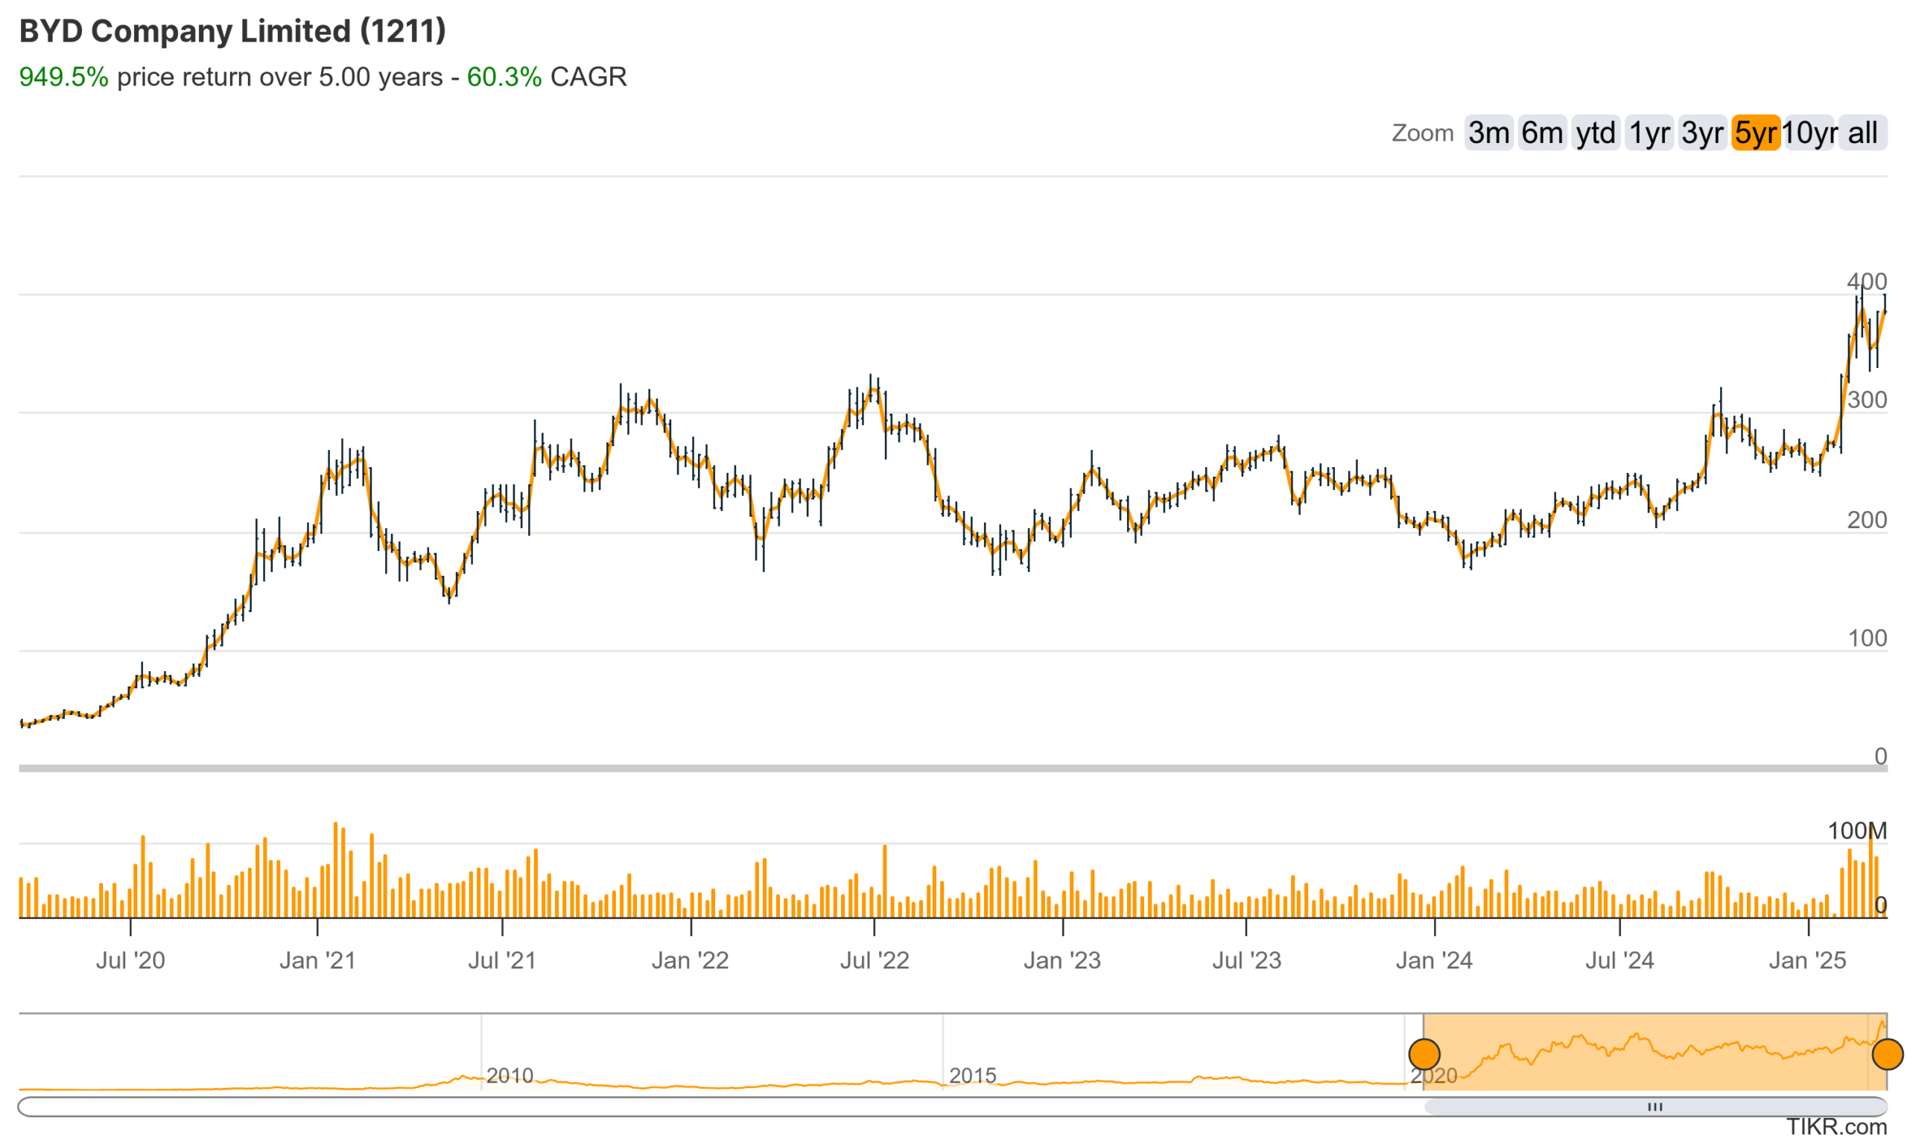The height and width of the screenshot is (1144, 1907).
Task: Switch zoom range to ytd
Action: click(x=1594, y=133)
